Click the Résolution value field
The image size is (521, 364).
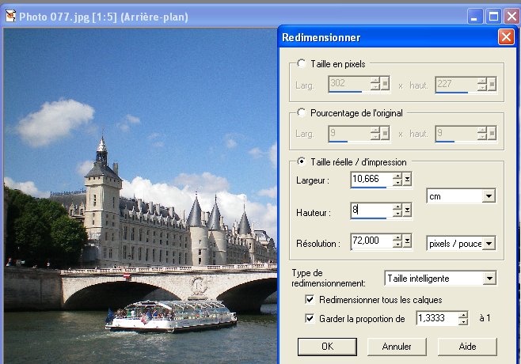click(x=371, y=241)
